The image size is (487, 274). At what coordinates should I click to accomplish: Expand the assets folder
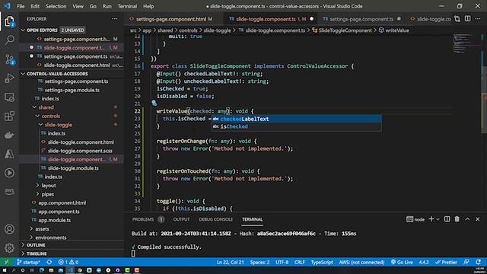[x=31, y=228]
